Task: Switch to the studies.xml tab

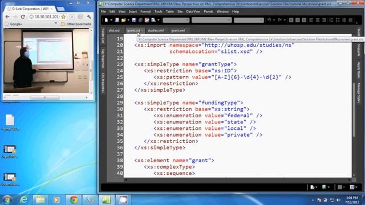Action: point(156,30)
